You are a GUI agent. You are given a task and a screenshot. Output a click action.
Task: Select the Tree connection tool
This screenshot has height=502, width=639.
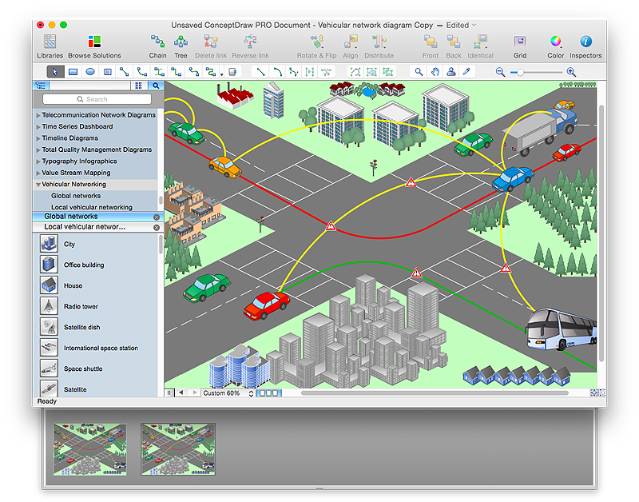click(181, 46)
